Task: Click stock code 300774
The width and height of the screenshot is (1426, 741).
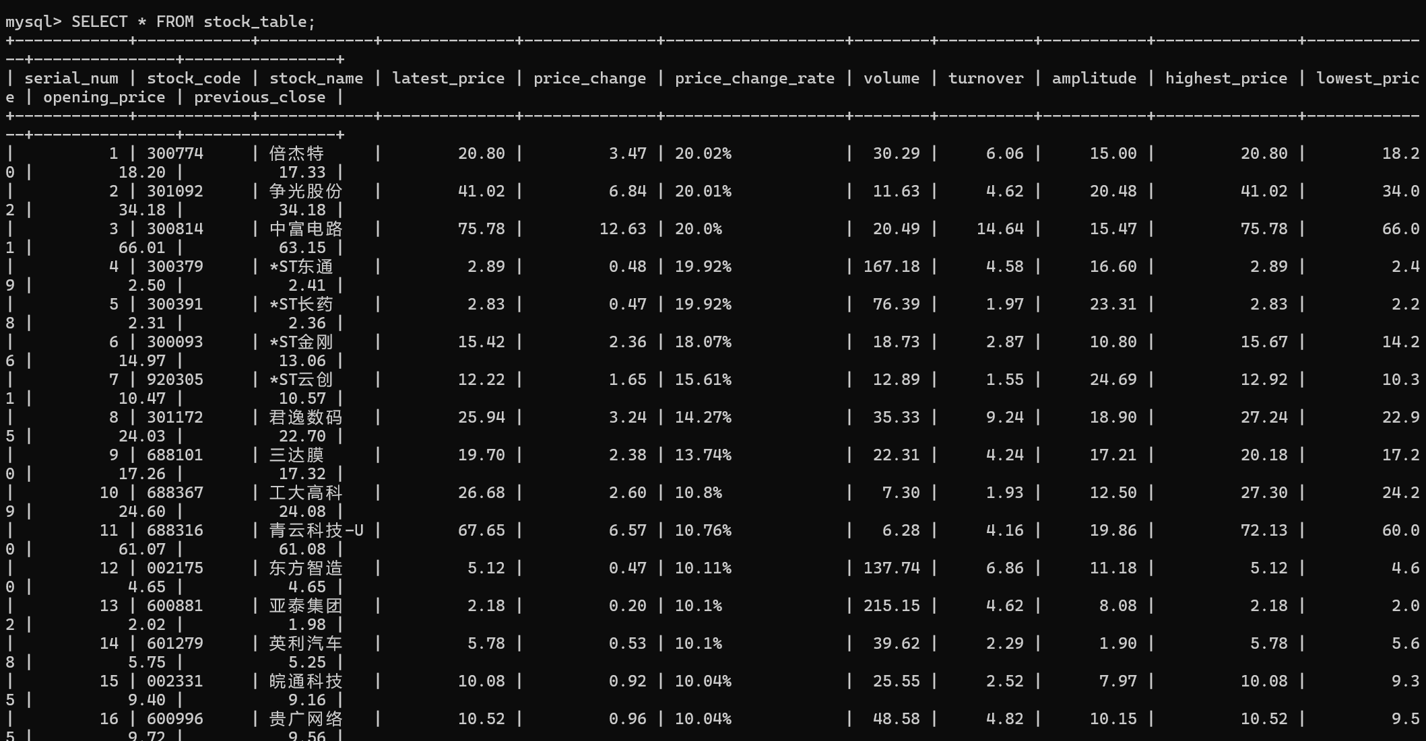Action: [175, 153]
